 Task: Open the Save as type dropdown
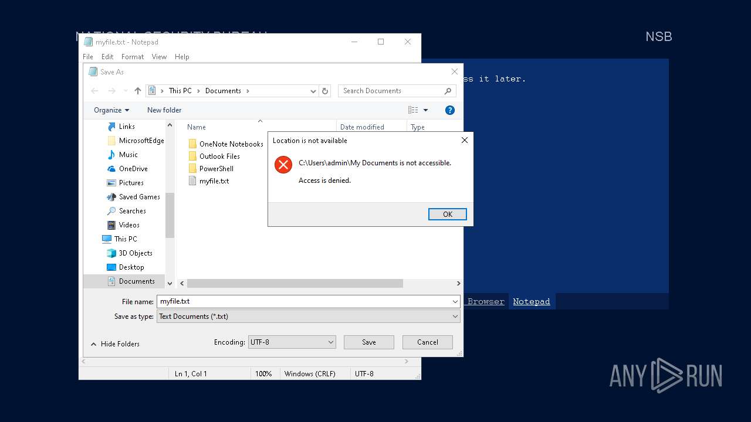point(309,316)
